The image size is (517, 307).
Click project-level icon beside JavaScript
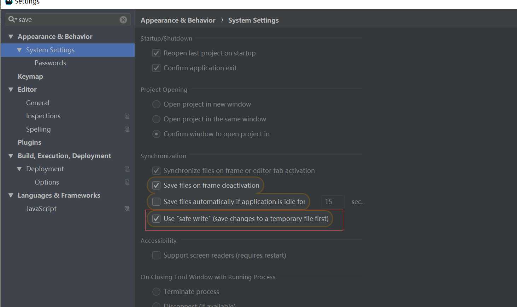[127, 209]
